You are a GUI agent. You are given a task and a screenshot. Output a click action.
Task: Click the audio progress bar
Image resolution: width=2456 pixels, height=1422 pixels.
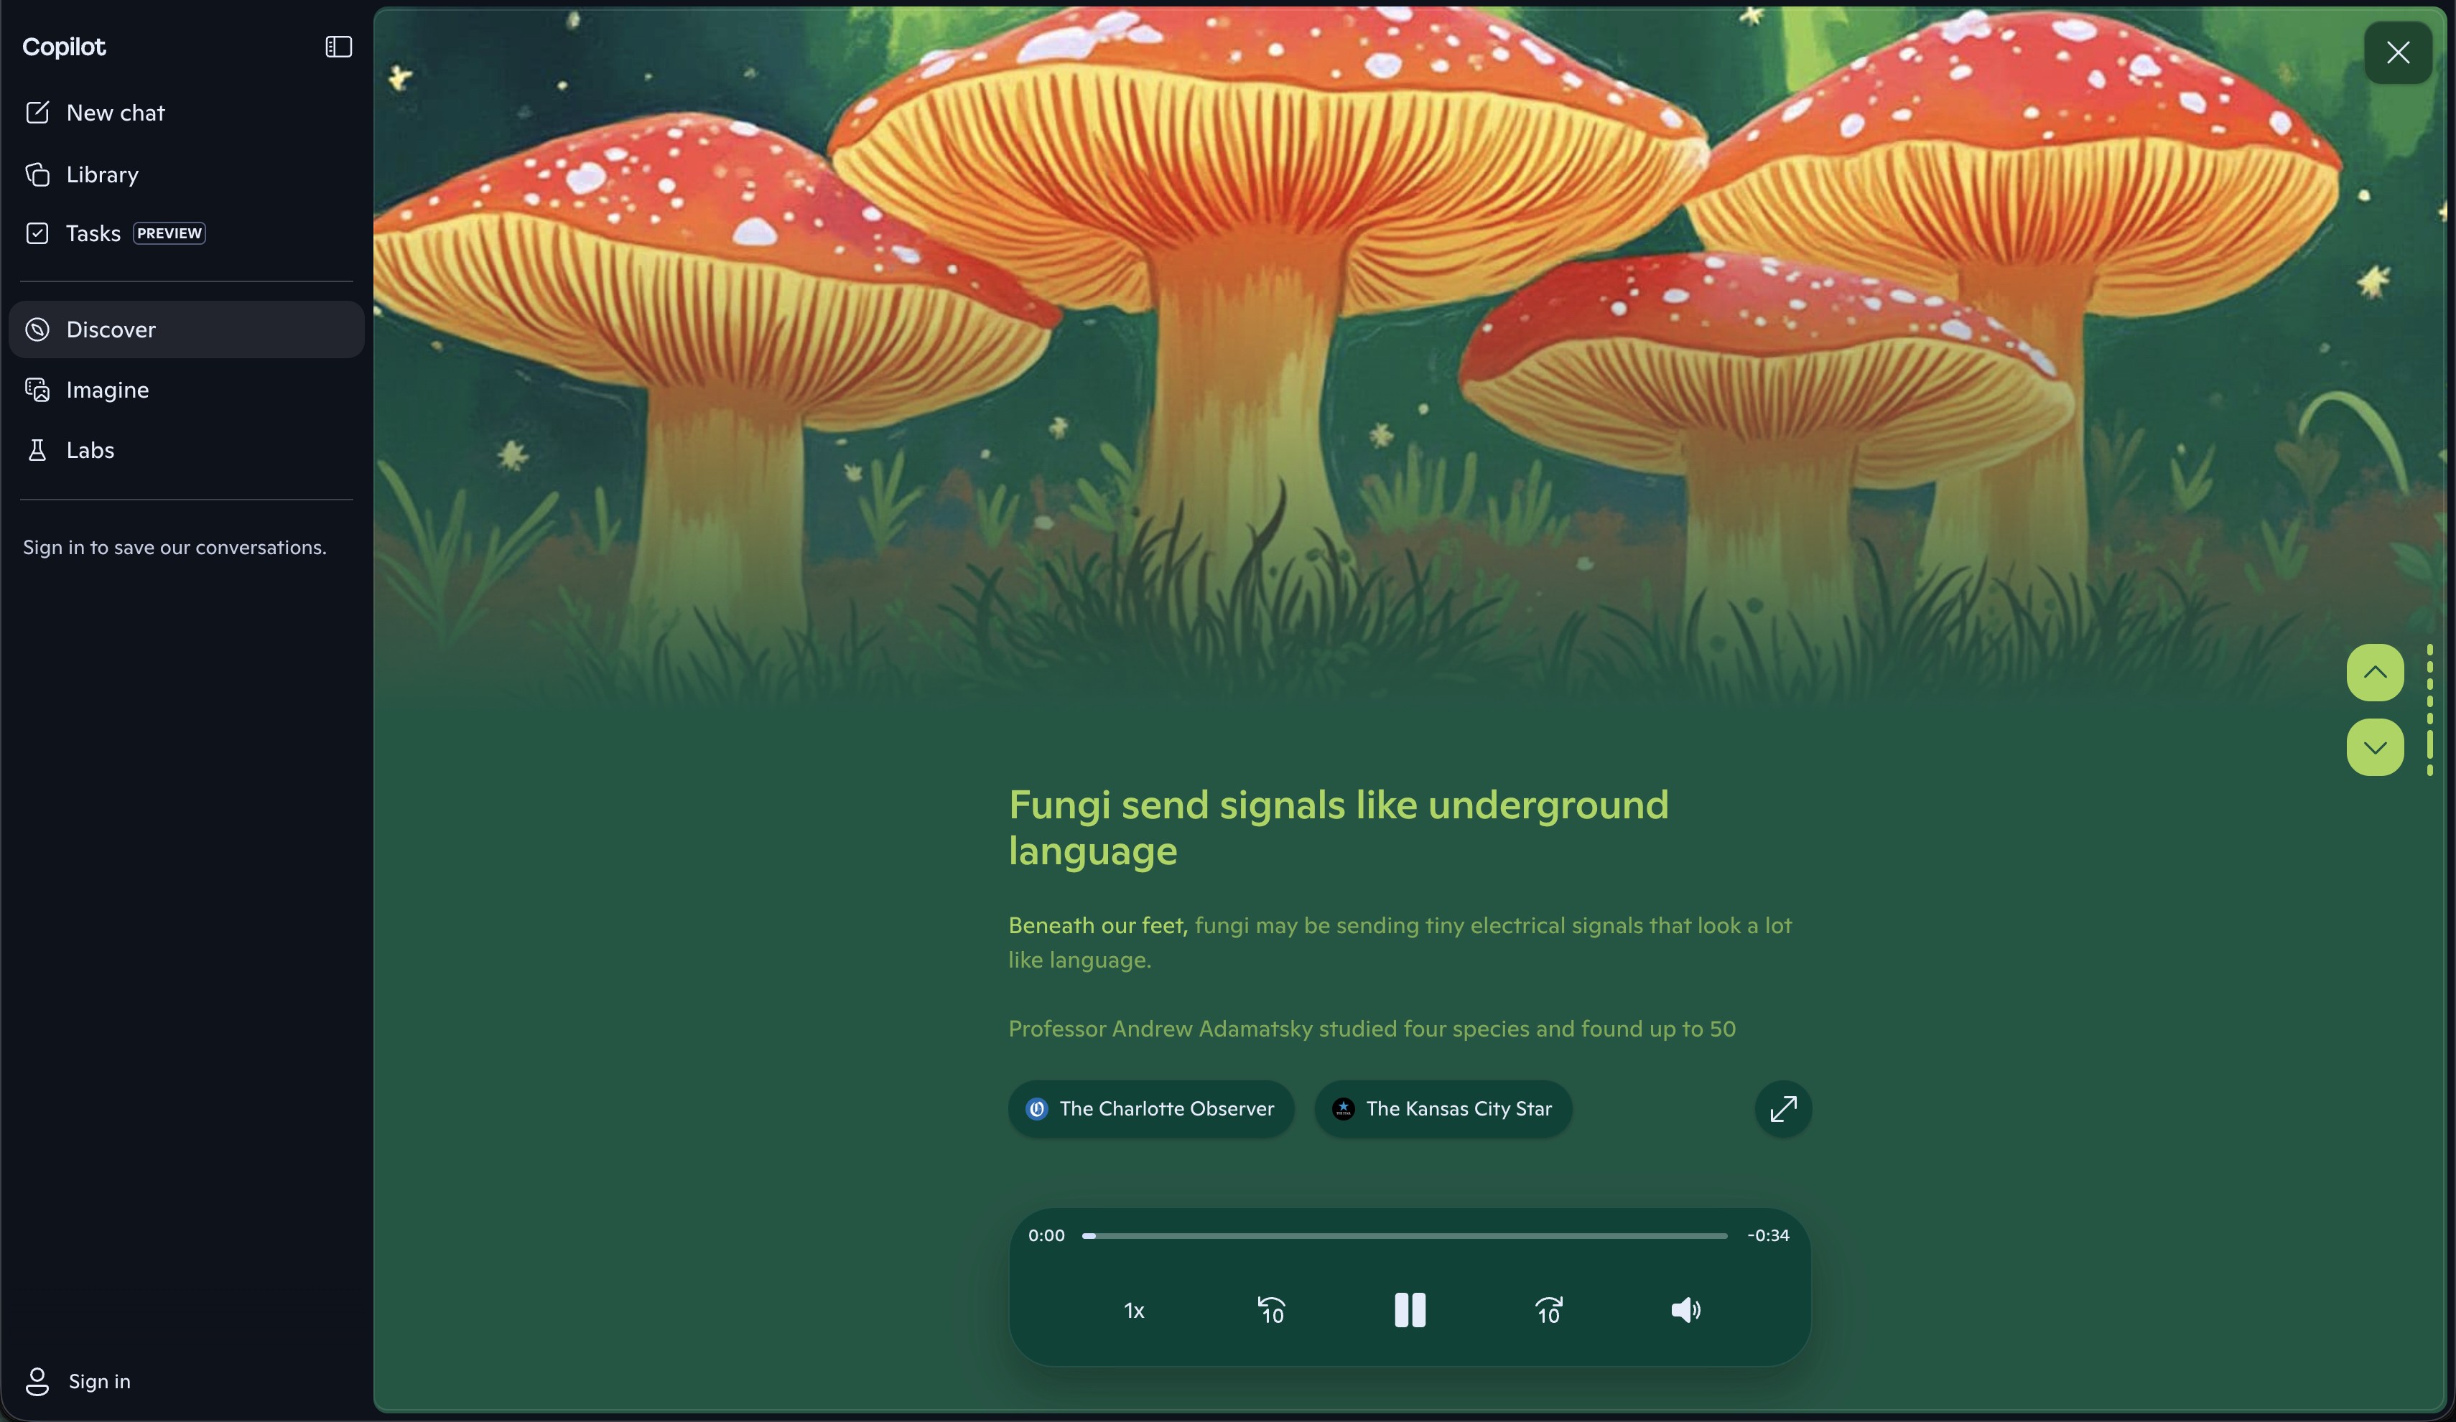click(x=1403, y=1236)
